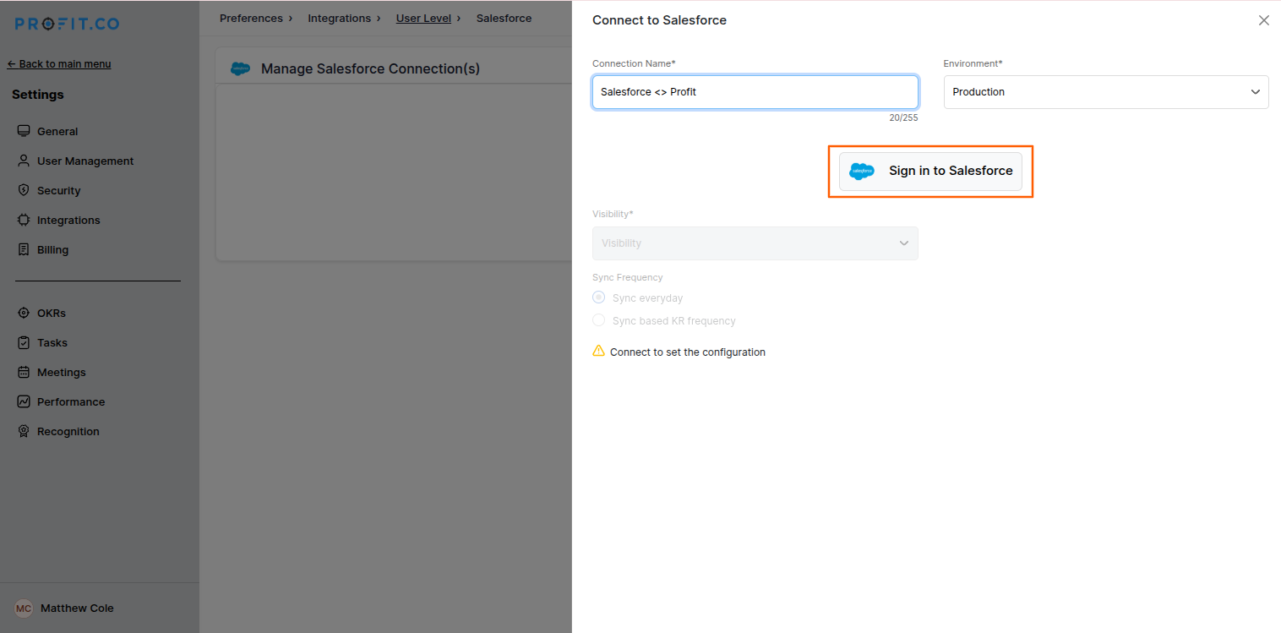Click the Profit.co logo
Image resolution: width=1281 pixels, height=633 pixels.
click(67, 24)
